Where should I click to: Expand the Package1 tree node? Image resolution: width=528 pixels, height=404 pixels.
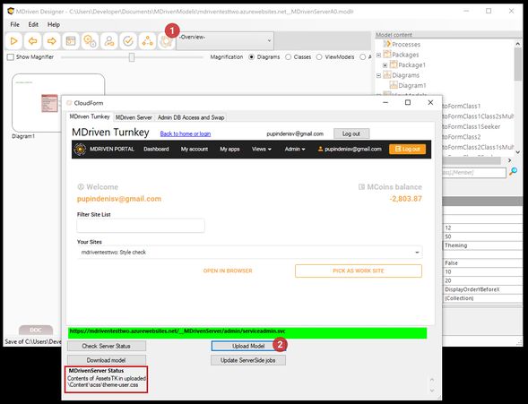pyautogui.click(x=385, y=65)
